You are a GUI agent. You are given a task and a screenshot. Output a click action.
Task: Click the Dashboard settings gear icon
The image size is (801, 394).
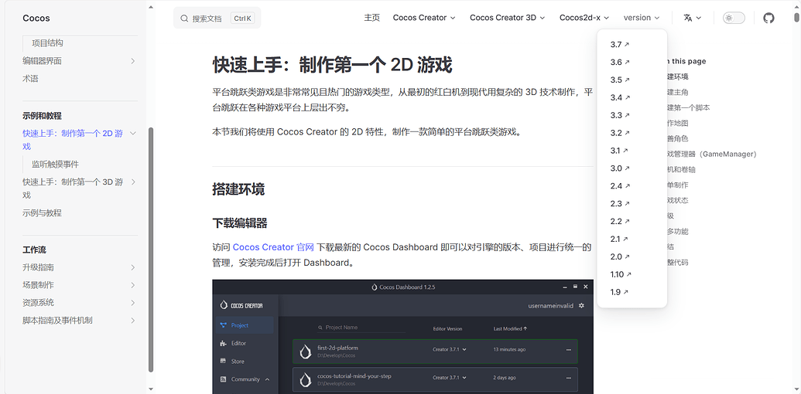(581, 306)
